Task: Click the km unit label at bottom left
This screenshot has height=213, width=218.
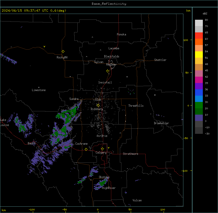Action: point(4,210)
